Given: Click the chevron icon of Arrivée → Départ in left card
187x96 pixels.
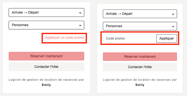Looking at the screenshot, I should click(80, 13).
